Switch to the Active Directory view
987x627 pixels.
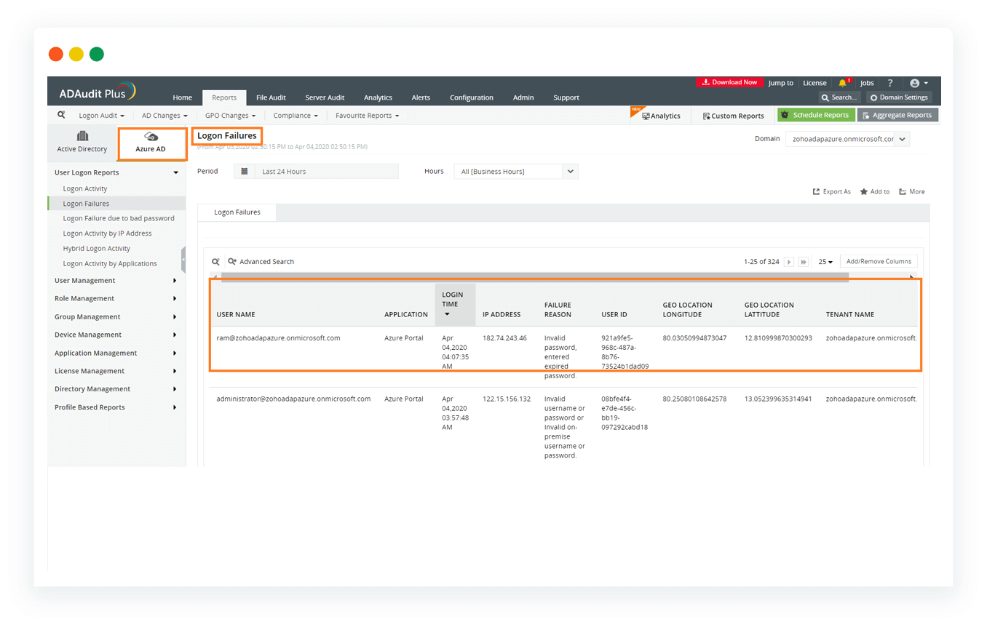click(82, 143)
